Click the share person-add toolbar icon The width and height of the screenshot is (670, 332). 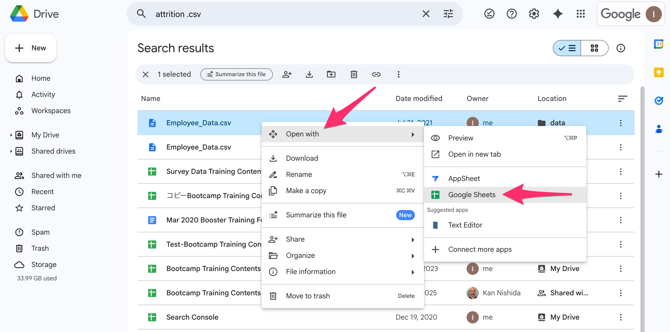[x=287, y=74]
